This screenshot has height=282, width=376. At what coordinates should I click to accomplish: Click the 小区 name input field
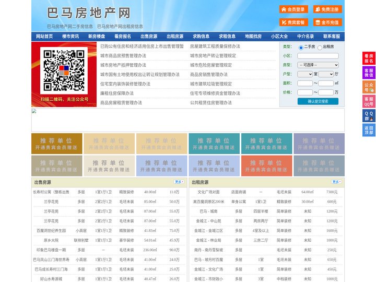pyautogui.click(x=318, y=56)
